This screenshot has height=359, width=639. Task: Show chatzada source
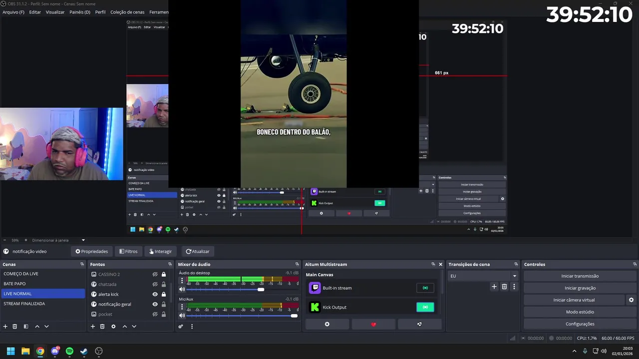pyautogui.click(x=155, y=284)
